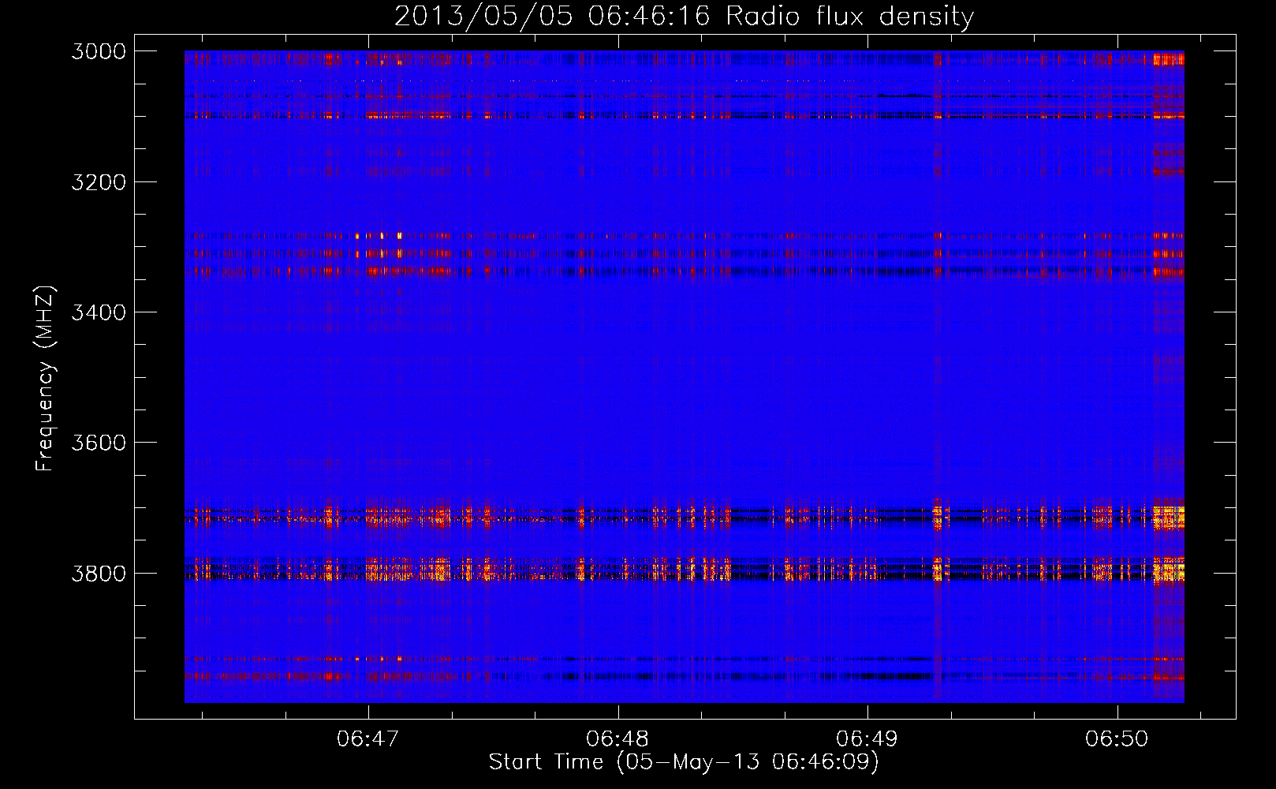Viewport: 1276px width, 789px height.
Task: Select the 3800 frequency axis label
Action: point(99,573)
